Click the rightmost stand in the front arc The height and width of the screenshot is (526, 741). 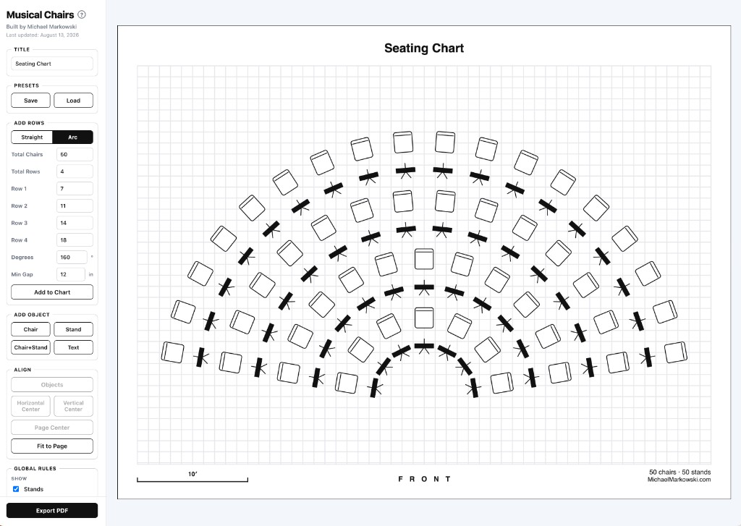tap(473, 388)
